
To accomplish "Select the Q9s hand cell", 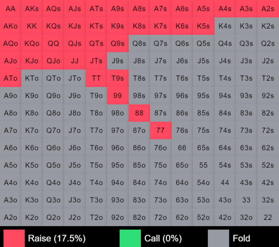I will (118, 43).
